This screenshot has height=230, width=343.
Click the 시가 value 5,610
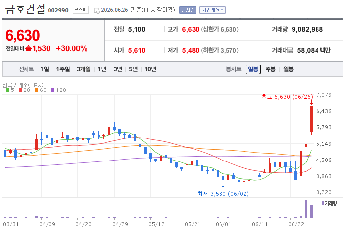click(x=137, y=51)
